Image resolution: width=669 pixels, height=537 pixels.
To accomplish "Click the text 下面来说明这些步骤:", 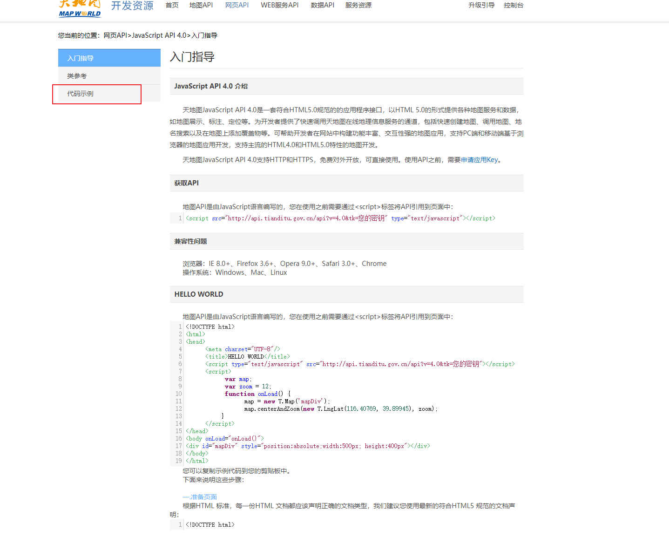I will (213, 480).
